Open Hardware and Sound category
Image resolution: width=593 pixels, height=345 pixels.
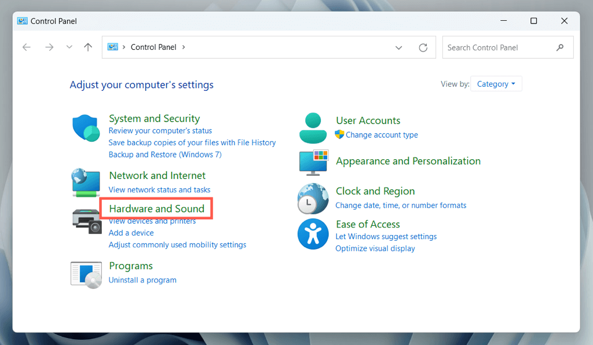156,208
